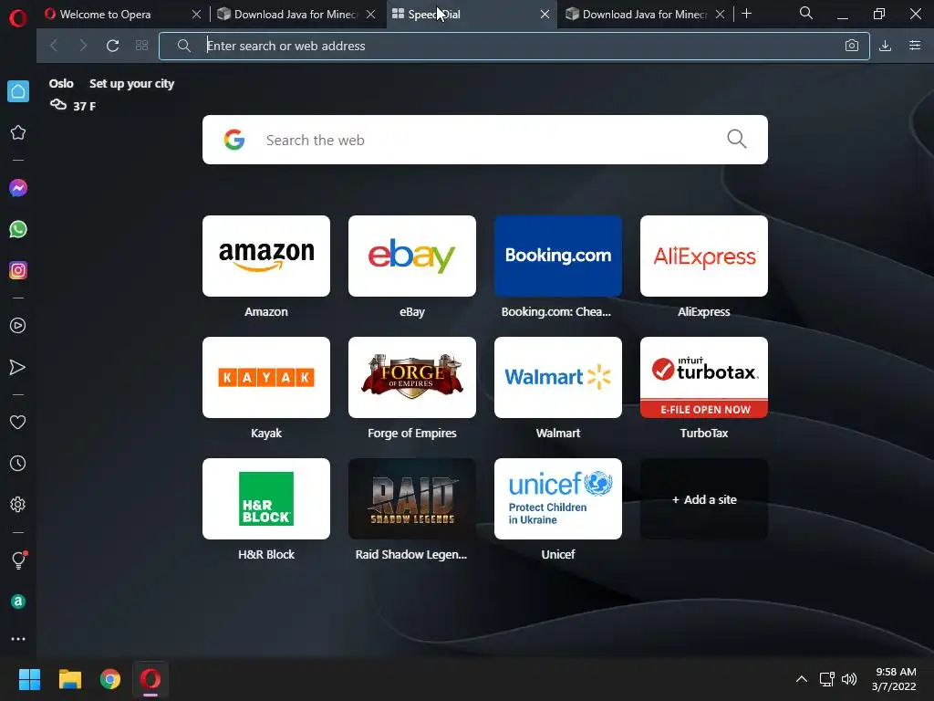Open Settings gear in sidebar

(x=18, y=504)
